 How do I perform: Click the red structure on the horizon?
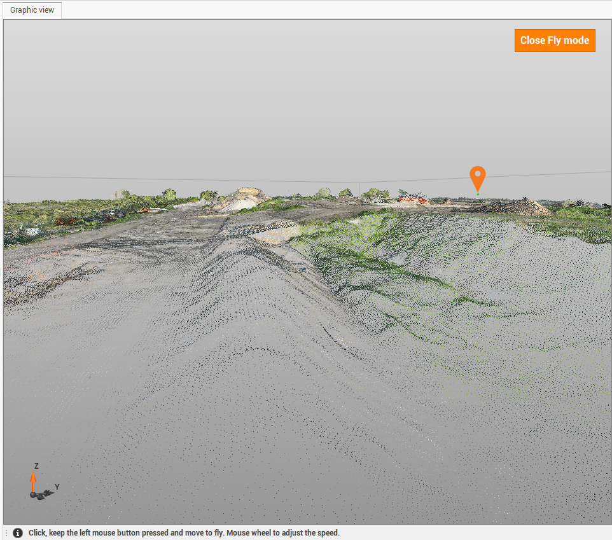click(x=412, y=200)
